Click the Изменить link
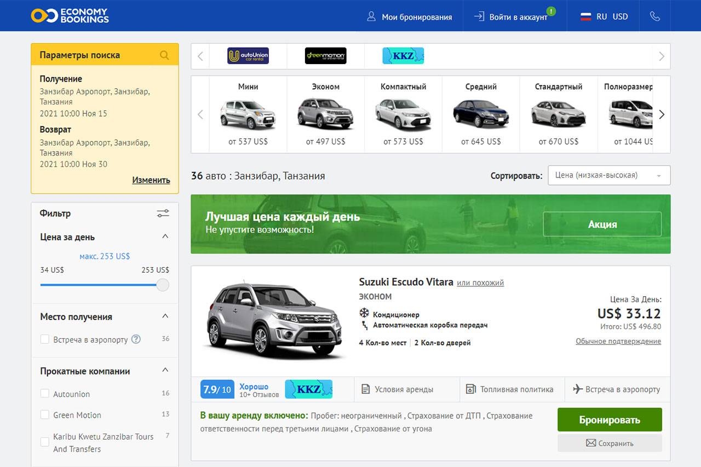701x467 pixels. pyautogui.click(x=151, y=180)
